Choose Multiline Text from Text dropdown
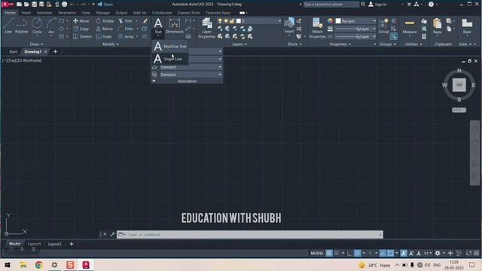The height and width of the screenshot is (271, 482). (x=170, y=47)
